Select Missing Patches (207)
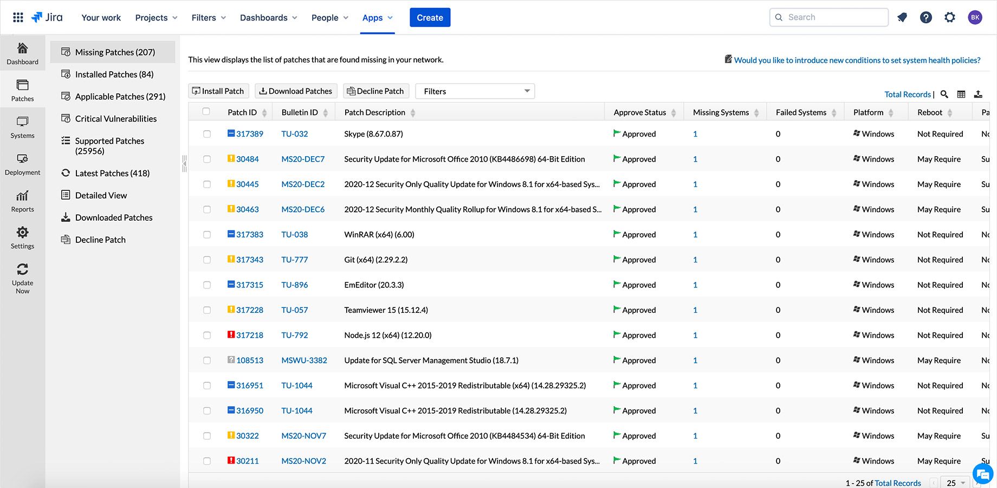This screenshot has width=997, height=488. tap(113, 52)
